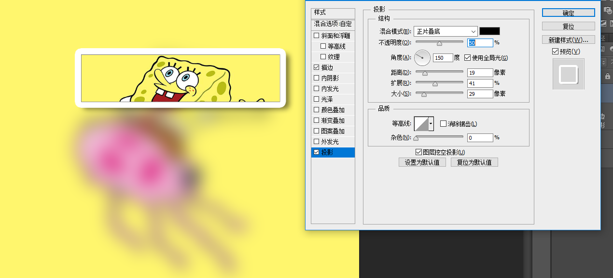Screen dimensions: 613x278
Task: Open the black shadow color swatch
Action: pos(489,31)
